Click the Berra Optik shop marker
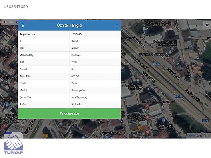 click(163, 120)
